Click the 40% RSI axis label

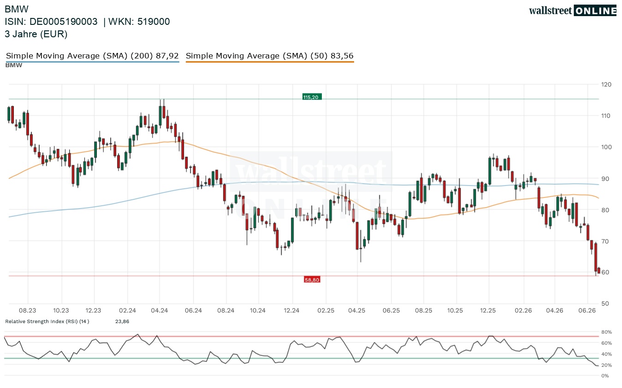coord(605,354)
